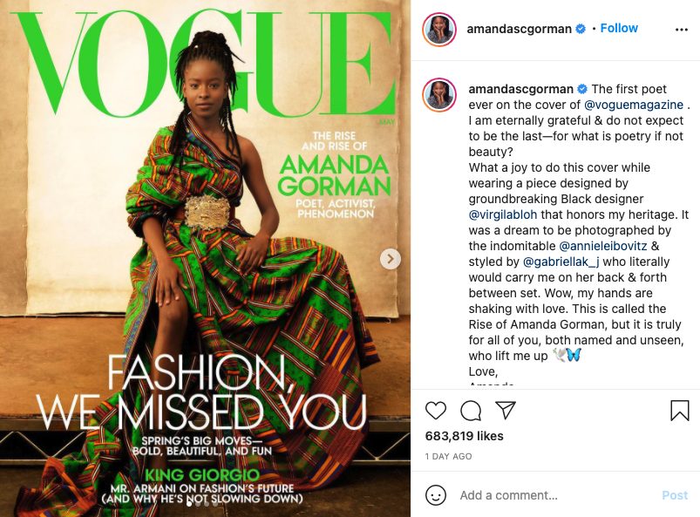Click header amandascgorman profile picture

pyautogui.click(x=439, y=30)
